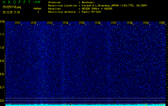Open the @yuhmari observer name
Viewport: 168px width, 106px height.
tap(89, 2)
